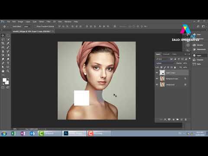Open Channels in the collapsed panel dock
Viewport: 208px width, 156px height.
[198, 60]
